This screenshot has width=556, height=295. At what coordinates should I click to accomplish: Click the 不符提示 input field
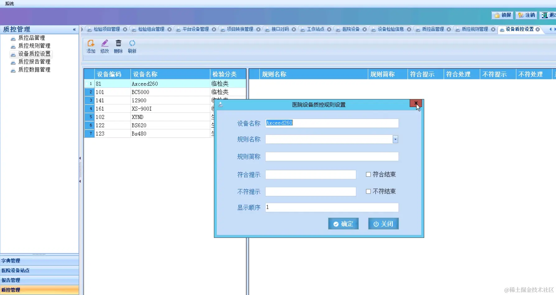pos(311,191)
